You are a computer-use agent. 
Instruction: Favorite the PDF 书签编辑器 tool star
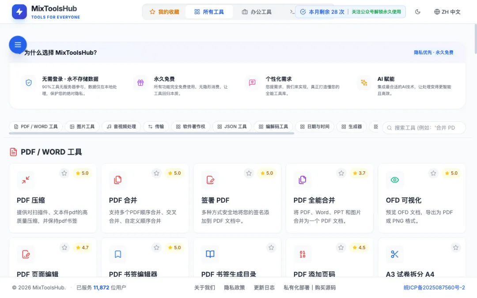(x=156, y=247)
